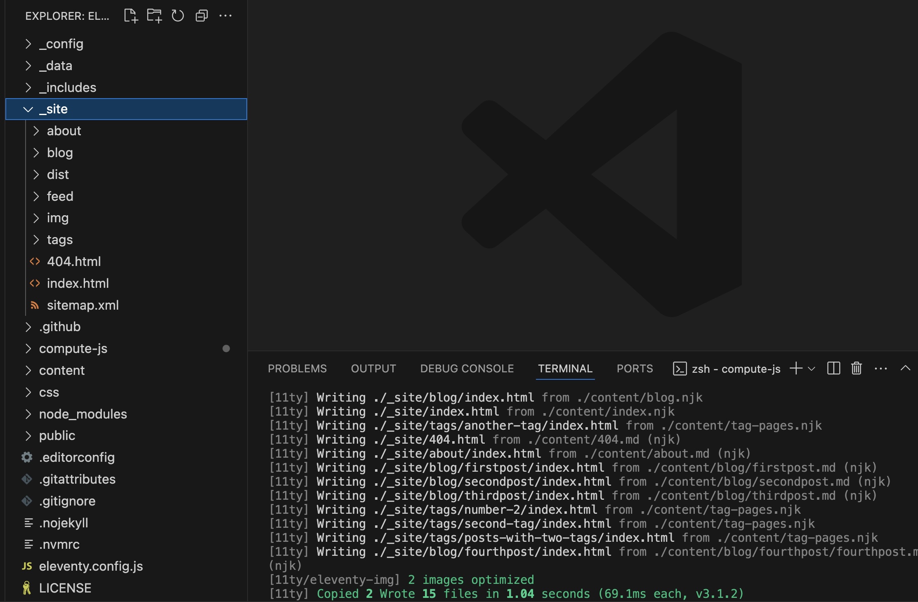Image resolution: width=918 pixels, height=602 pixels.
Task: Click the JS icon beside eleventy.config.js
Action: pyautogui.click(x=26, y=566)
